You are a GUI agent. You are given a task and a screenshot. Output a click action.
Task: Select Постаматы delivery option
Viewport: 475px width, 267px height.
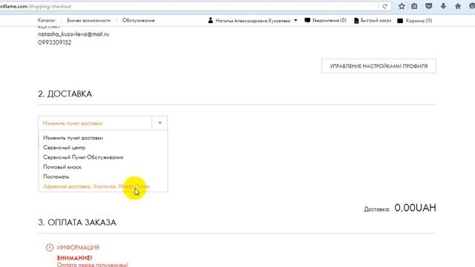pyautogui.click(x=56, y=177)
